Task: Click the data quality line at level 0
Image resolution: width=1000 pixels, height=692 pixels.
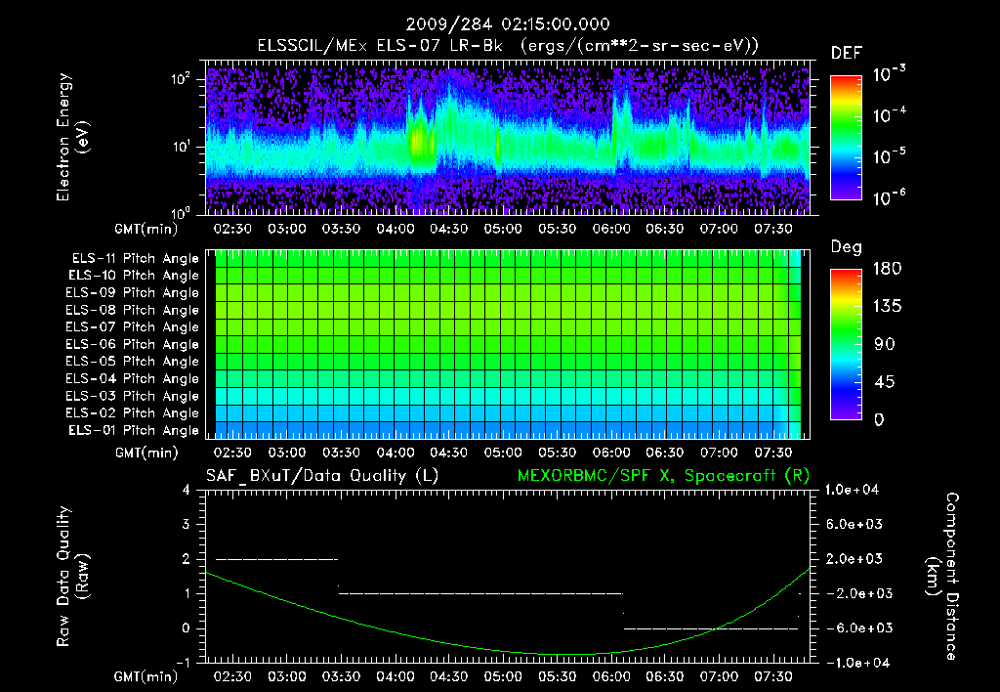Action: 711,628
